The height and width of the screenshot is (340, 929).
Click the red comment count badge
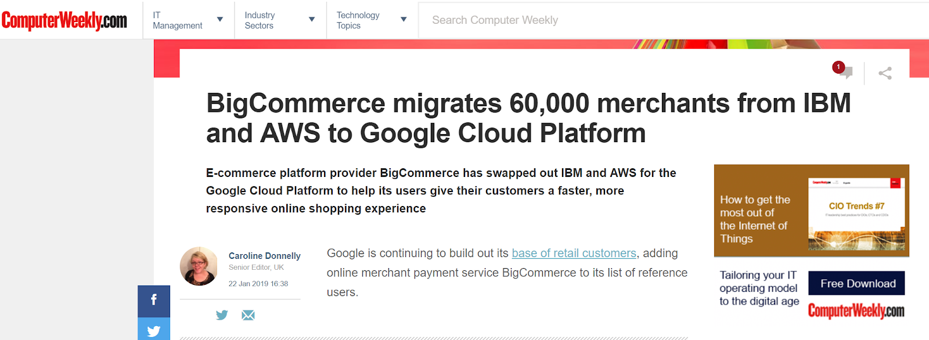pyautogui.click(x=838, y=67)
